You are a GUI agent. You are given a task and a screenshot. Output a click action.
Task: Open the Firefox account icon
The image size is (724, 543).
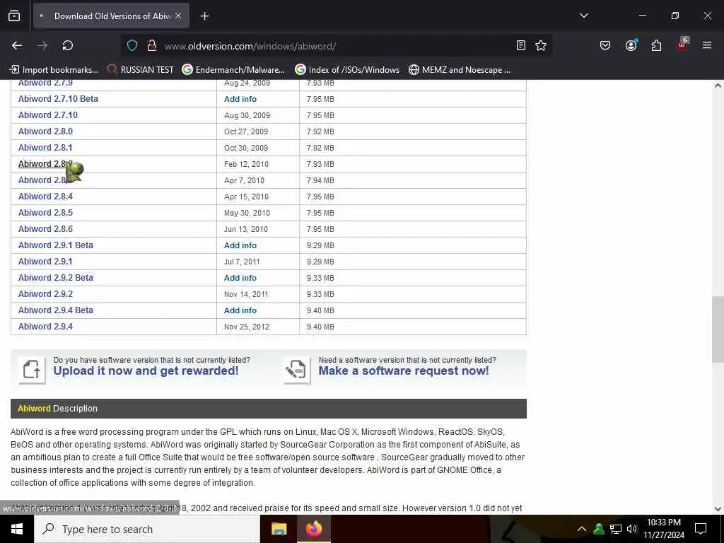[x=631, y=45]
